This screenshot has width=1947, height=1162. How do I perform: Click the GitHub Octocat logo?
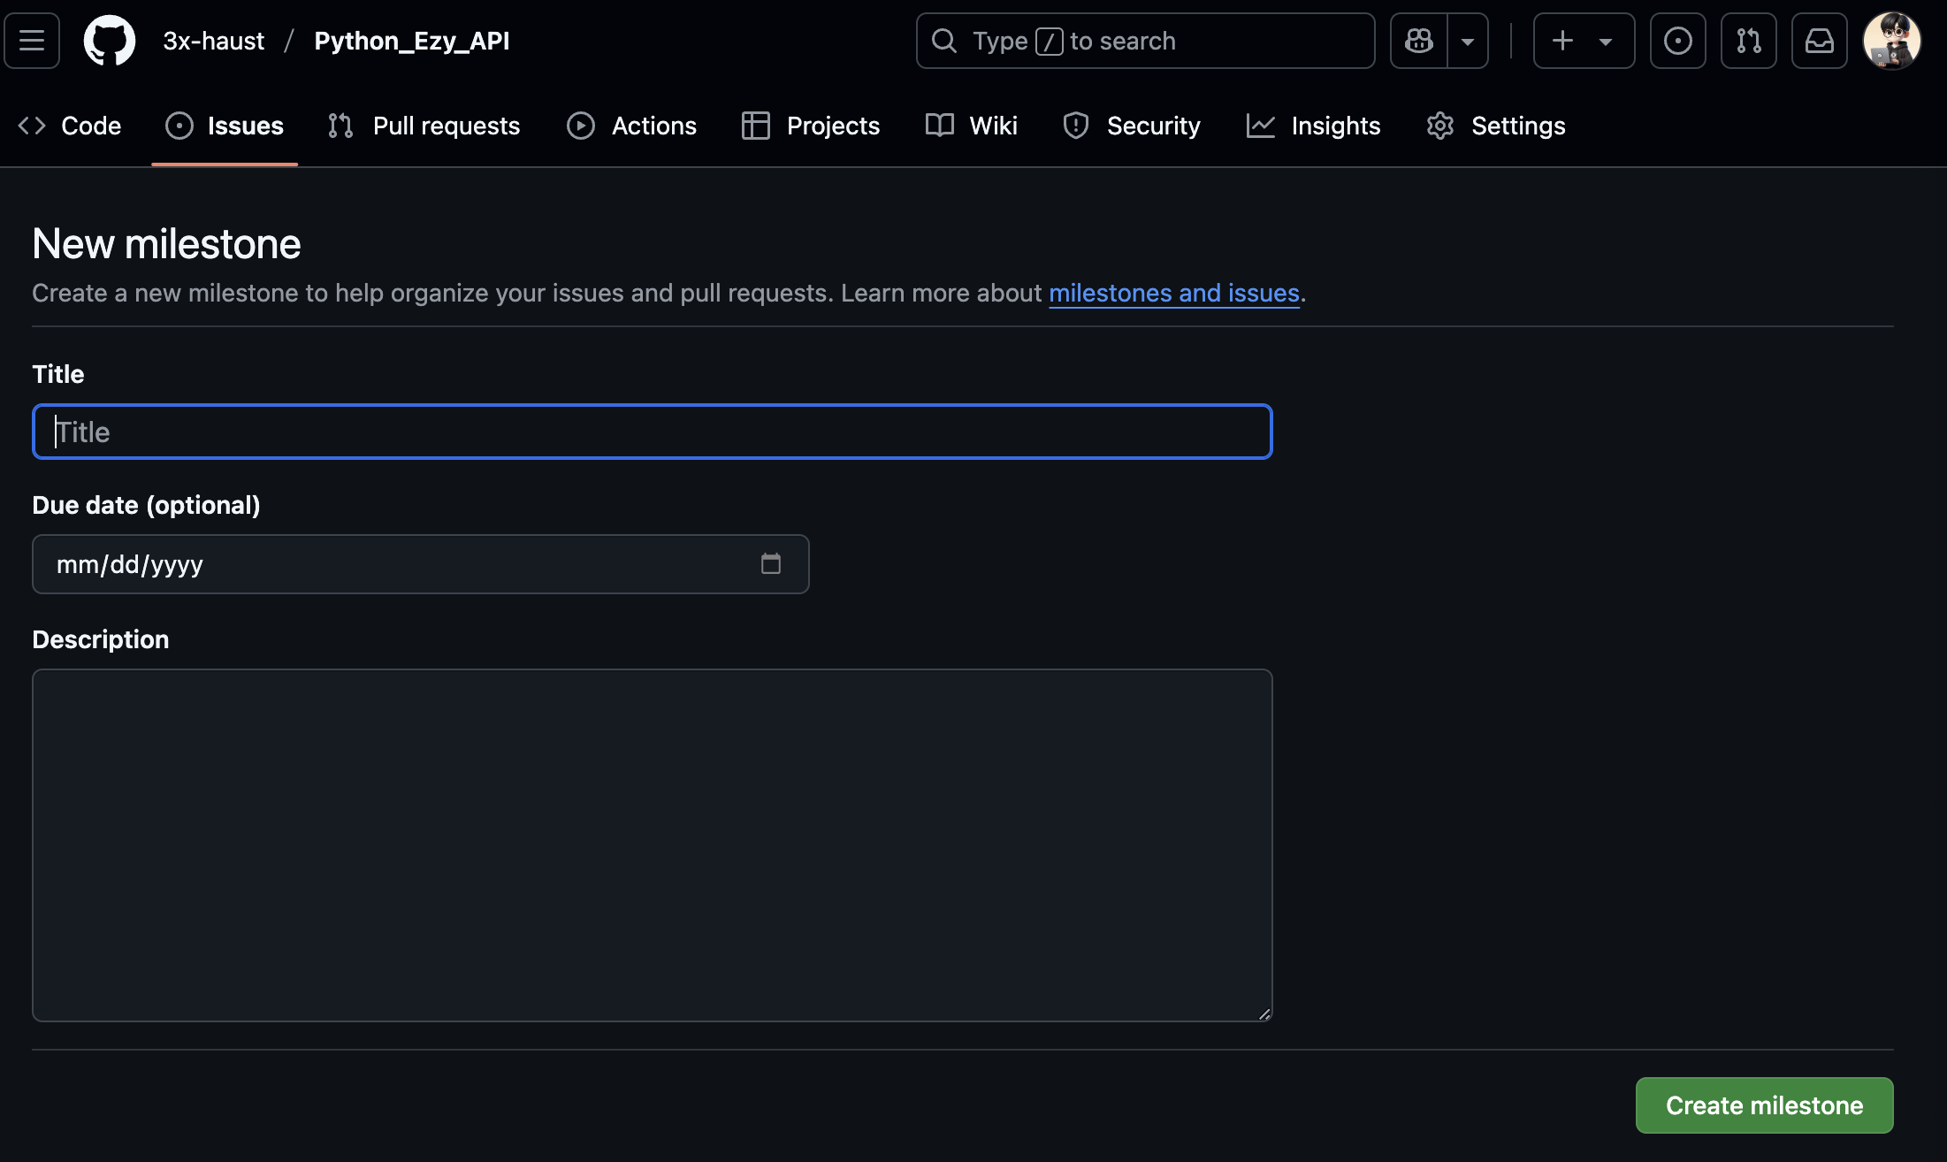(110, 41)
